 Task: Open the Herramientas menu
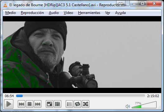tap(89, 13)
